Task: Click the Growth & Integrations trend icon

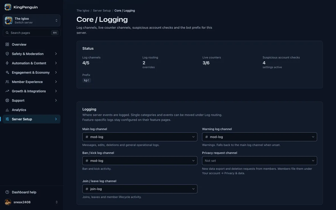Action: pyautogui.click(x=7, y=91)
